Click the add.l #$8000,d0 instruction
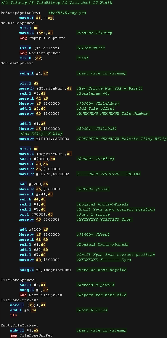The width and height of the screenshot is (167, 338). click(x=37, y=159)
